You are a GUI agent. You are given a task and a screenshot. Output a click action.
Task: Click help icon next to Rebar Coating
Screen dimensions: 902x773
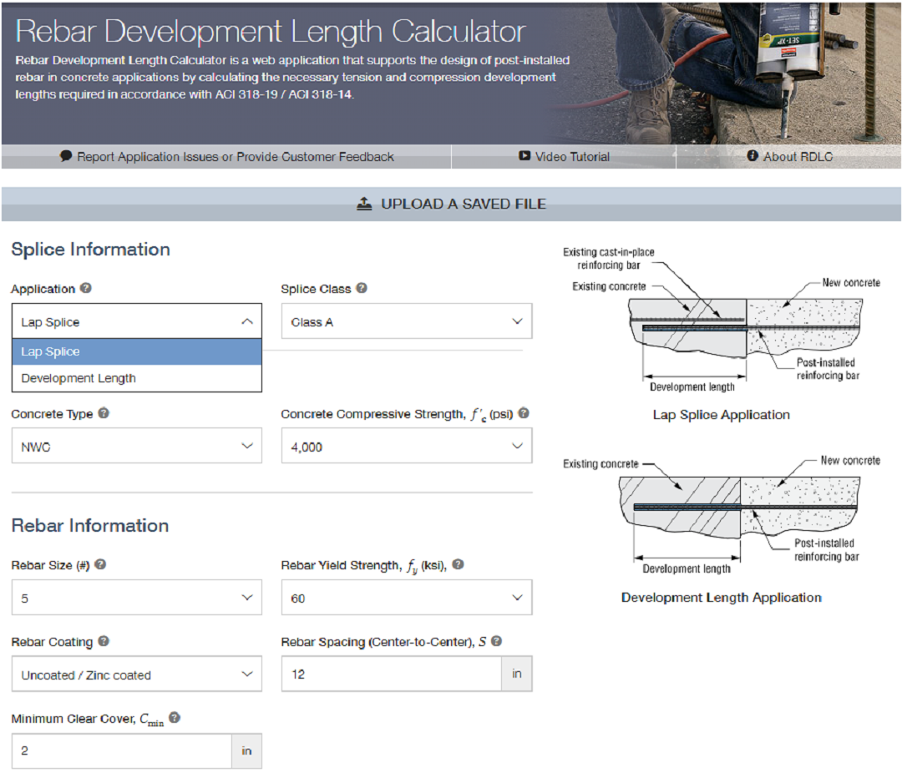pos(103,641)
